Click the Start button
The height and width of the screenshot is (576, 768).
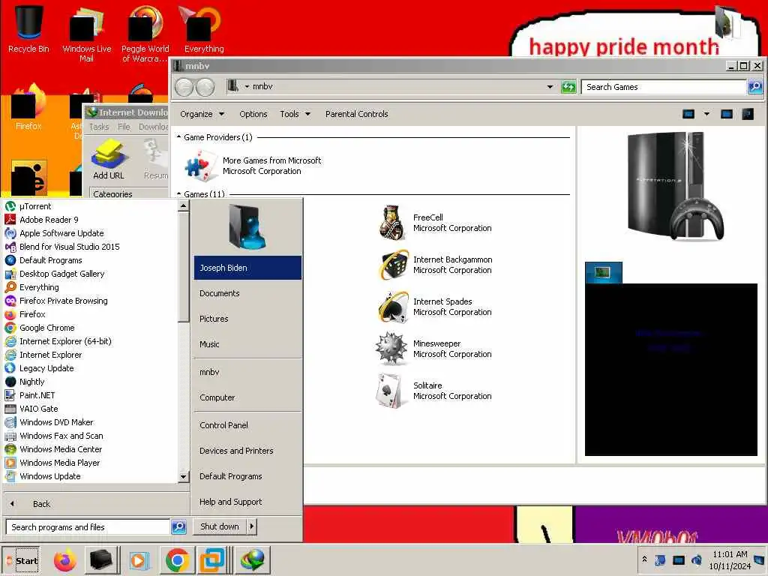(20, 561)
